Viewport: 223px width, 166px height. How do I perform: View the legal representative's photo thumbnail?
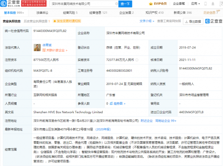[37, 48]
